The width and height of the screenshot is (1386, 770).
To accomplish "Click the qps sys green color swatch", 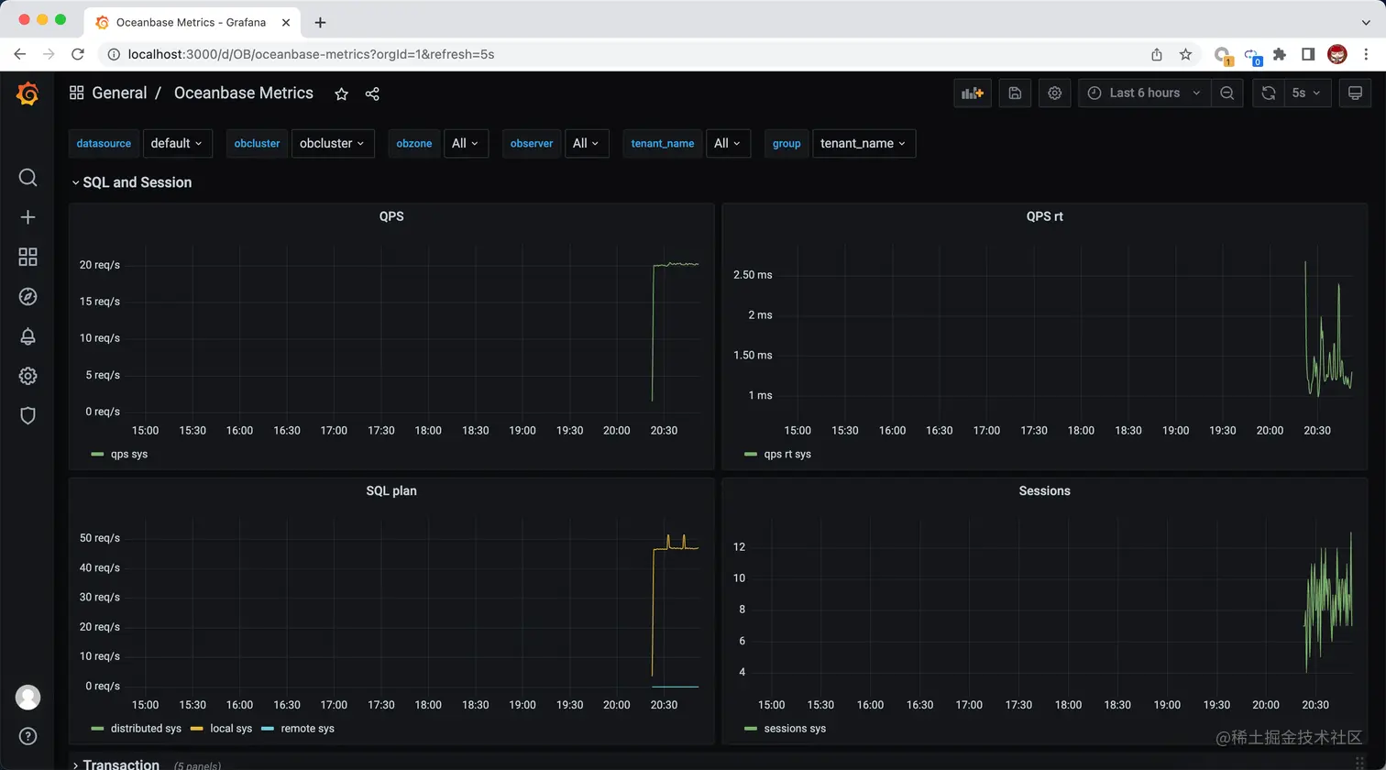I will 97,454.
